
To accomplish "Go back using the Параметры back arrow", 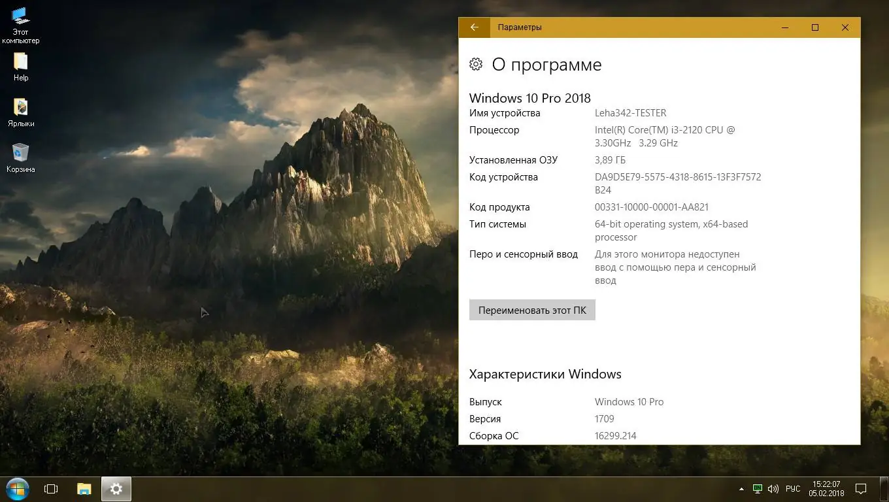I will point(475,27).
